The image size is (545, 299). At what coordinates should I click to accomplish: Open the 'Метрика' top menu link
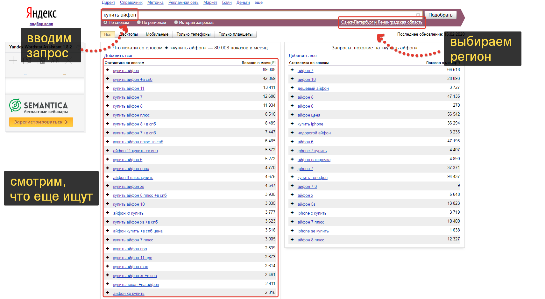click(155, 3)
